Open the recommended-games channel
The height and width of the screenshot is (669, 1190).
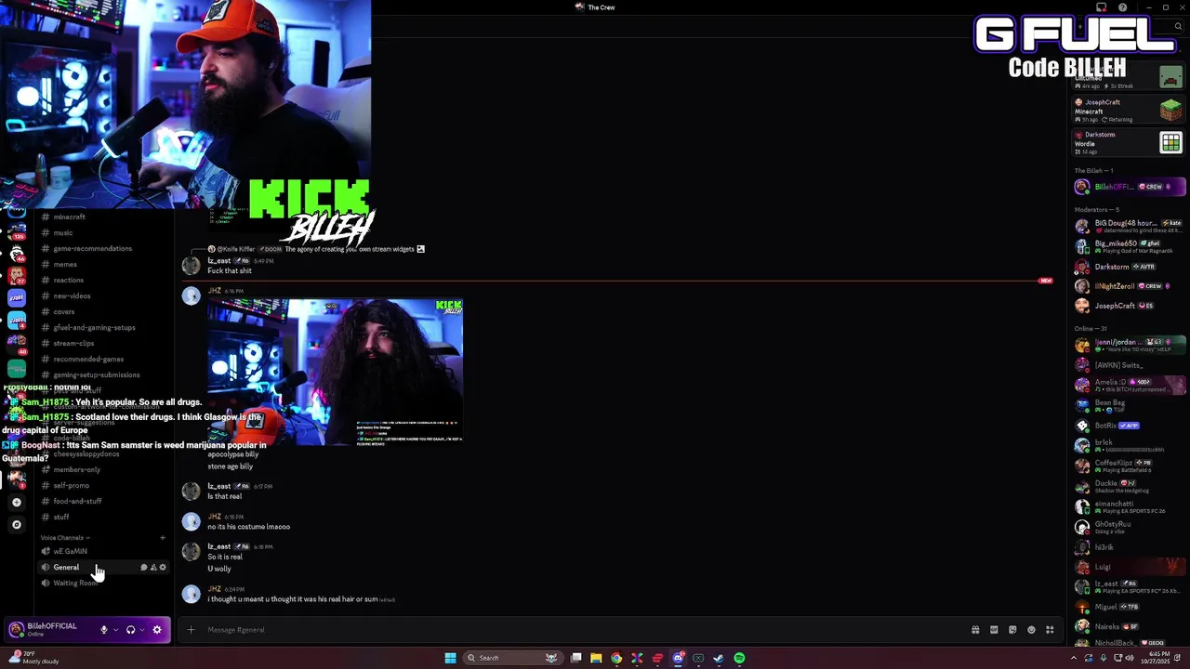tap(102, 359)
